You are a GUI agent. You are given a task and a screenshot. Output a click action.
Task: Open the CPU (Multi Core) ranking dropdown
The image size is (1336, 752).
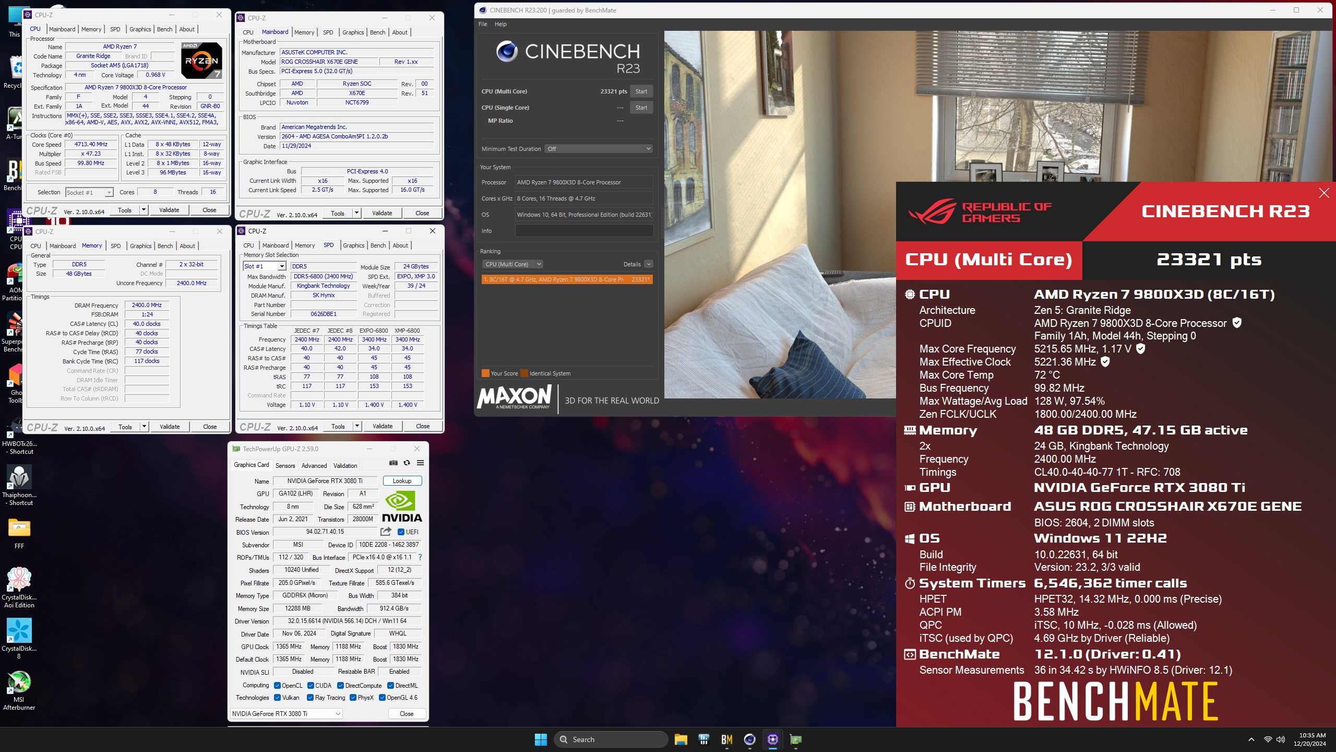[512, 264]
